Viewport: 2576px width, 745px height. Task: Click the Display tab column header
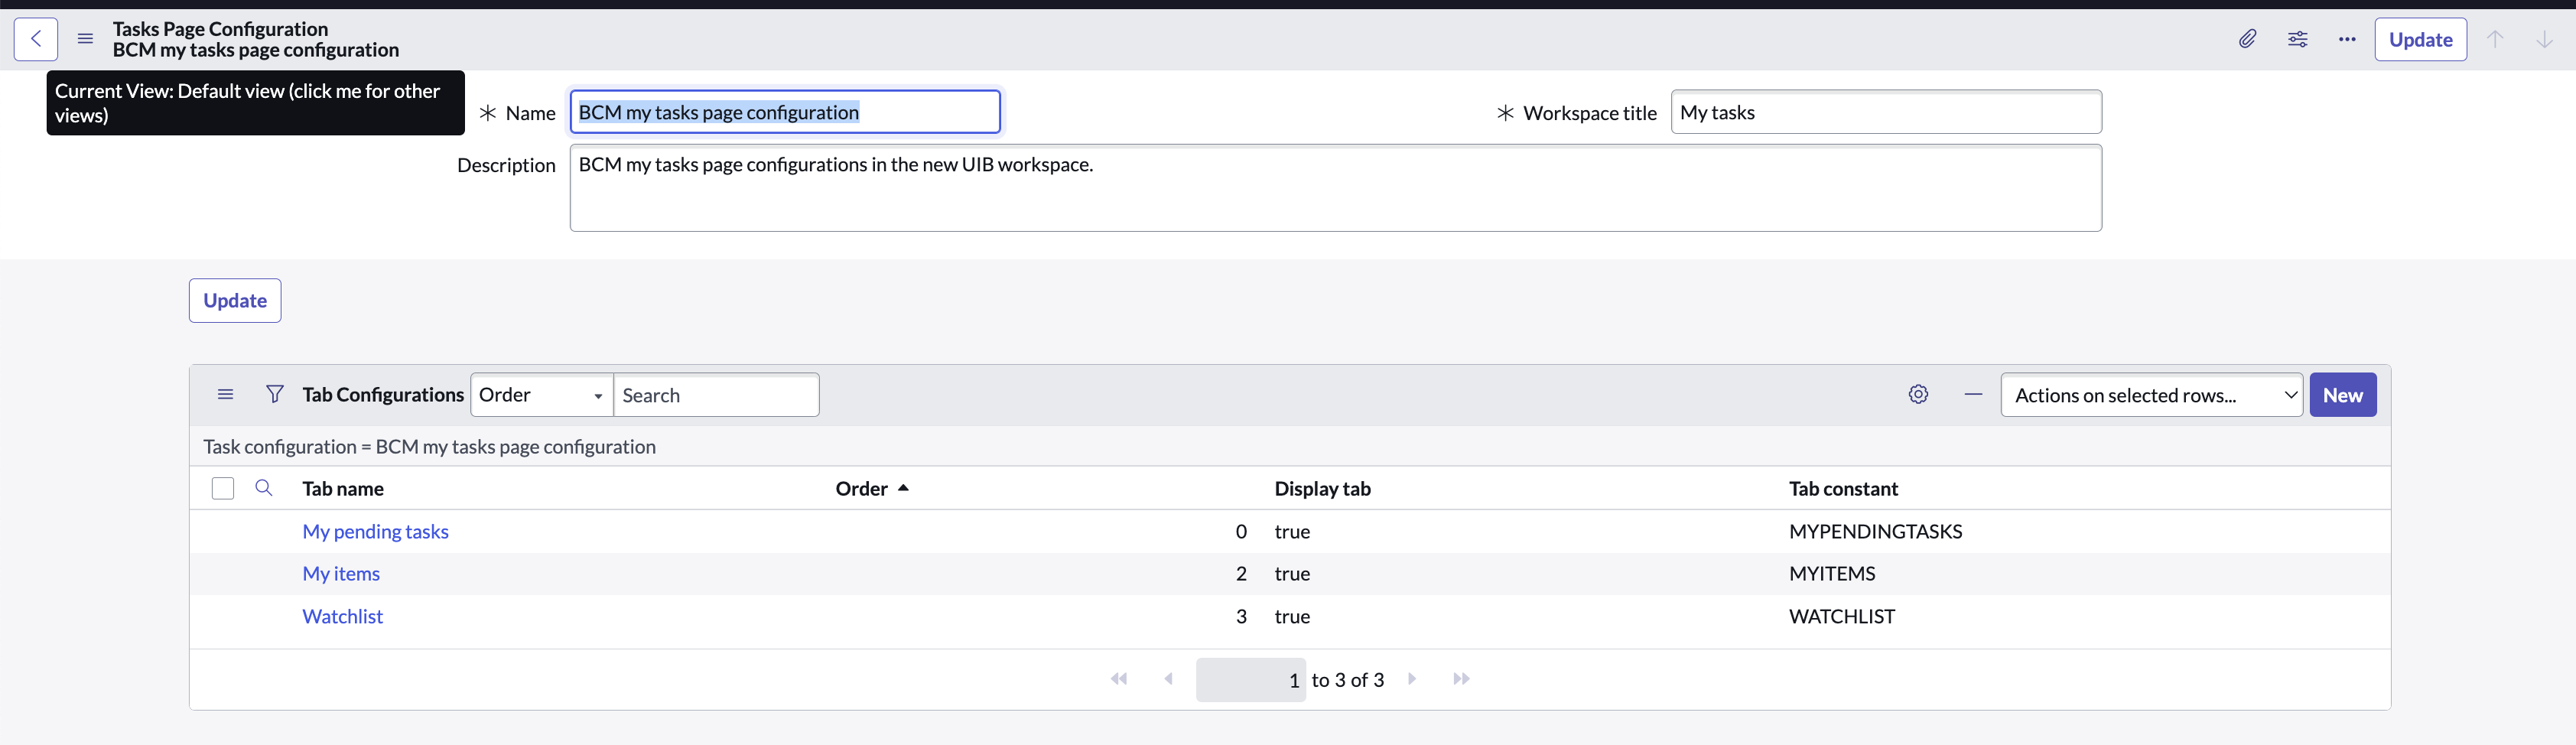tap(1322, 488)
